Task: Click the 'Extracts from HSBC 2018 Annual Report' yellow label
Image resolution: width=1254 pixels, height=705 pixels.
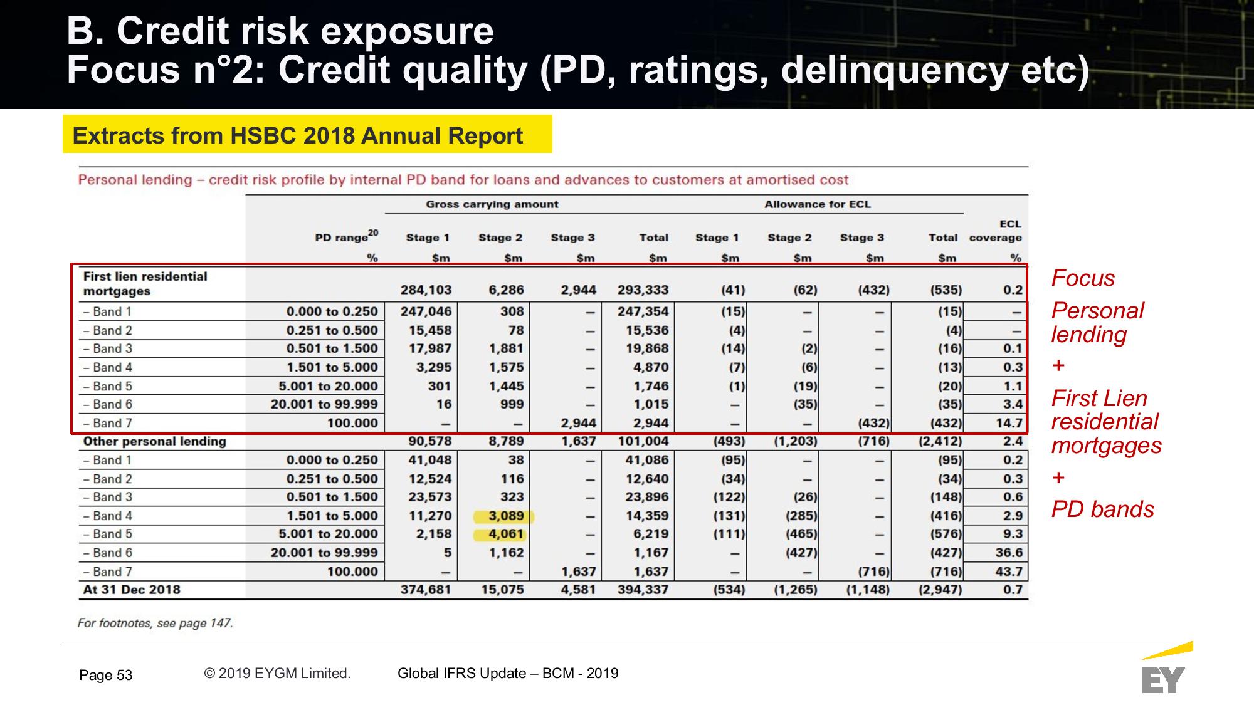Action: point(307,134)
